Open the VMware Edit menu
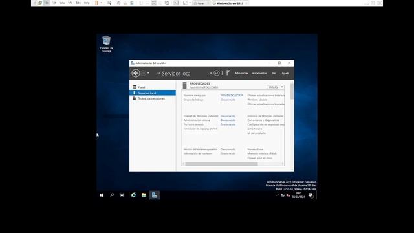This screenshot has width=414, height=233. 54,3
